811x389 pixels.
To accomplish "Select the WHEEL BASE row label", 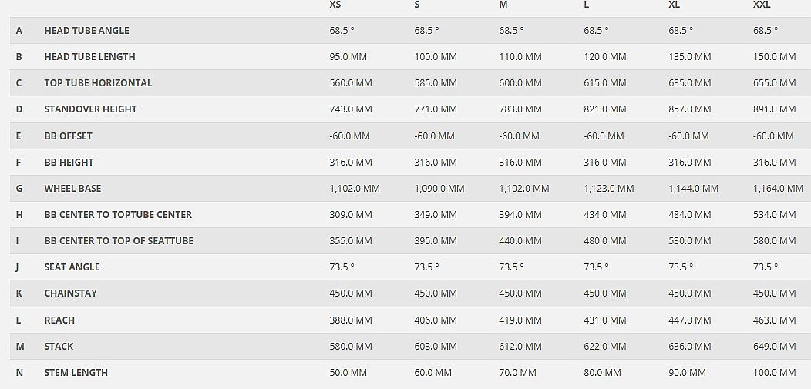I will [72, 189].
